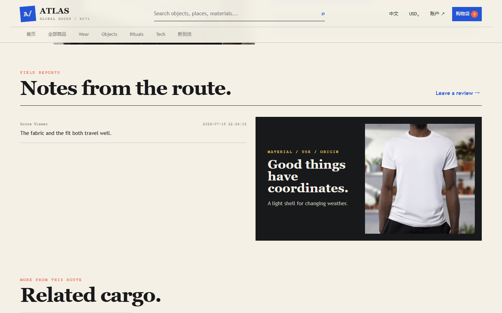Click the "MORE FROM THIS ROUTE" label
Image resolution: width=502 pixels, height=313 pixels.
point(51,280)
